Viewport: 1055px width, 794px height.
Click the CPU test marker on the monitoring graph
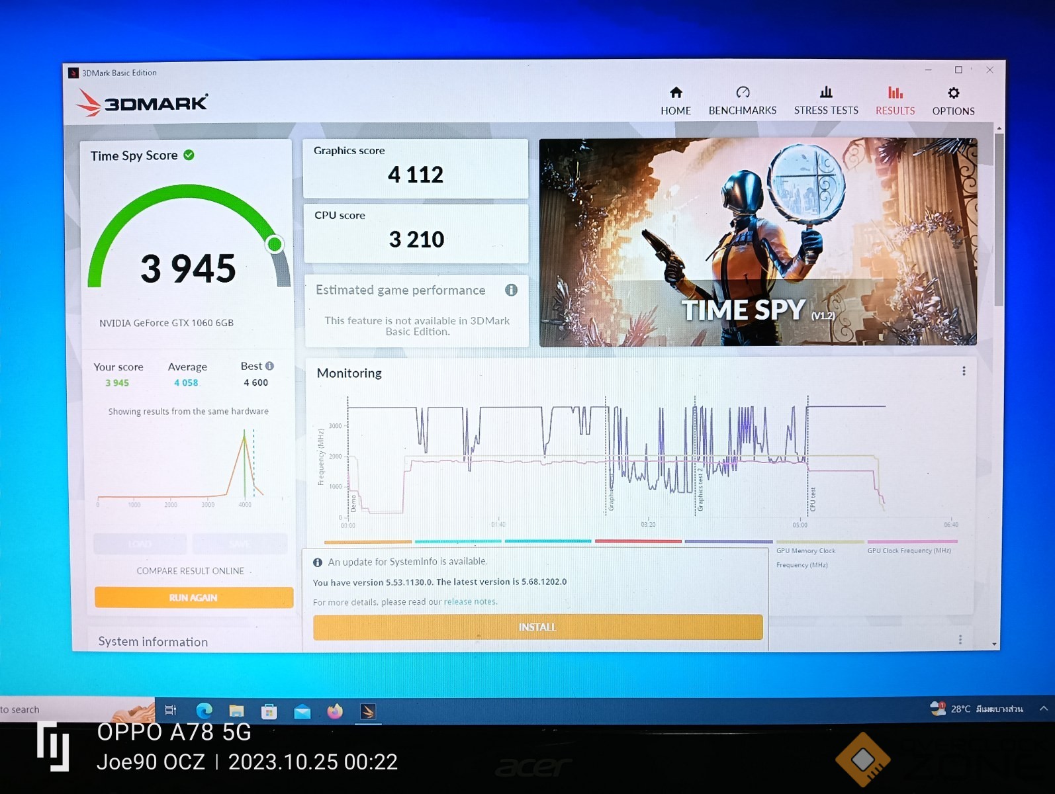813,499
